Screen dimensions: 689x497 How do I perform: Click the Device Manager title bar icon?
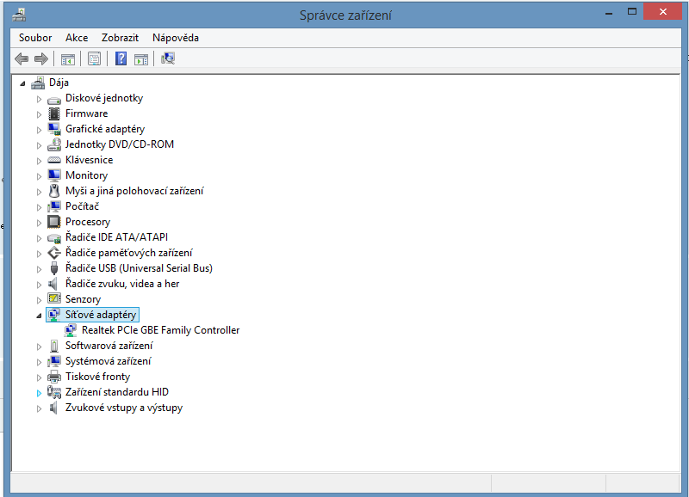pyautogui.click(x=19, y=15)
